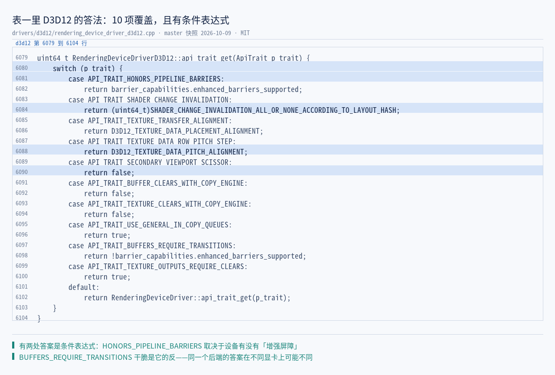
Task: Click line number 6096 in the gutter
Action: [x=22, y=235]
